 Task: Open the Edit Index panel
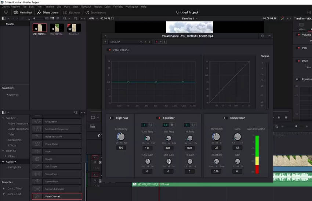point(72,12)
